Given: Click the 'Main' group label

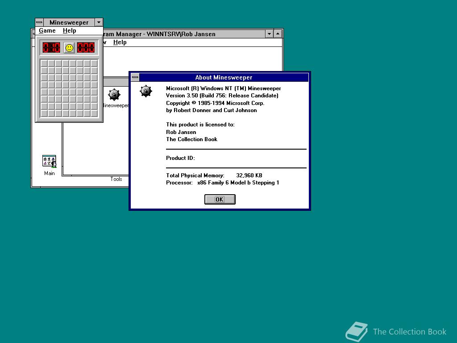Looking at the screenshot, I should pyautogui.click(x=49, y=173).
